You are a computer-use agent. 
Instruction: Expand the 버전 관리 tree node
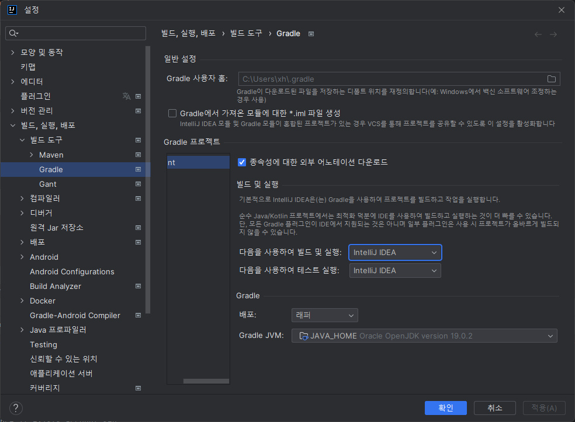13,111
